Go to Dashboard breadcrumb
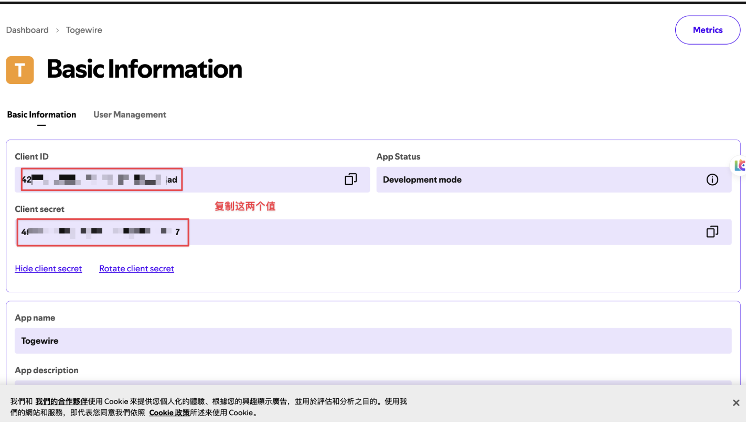This screenshot has width=746, height=424. click(x=27, y=30)
